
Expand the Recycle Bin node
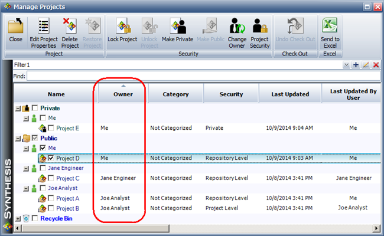[x=17, y=218]
